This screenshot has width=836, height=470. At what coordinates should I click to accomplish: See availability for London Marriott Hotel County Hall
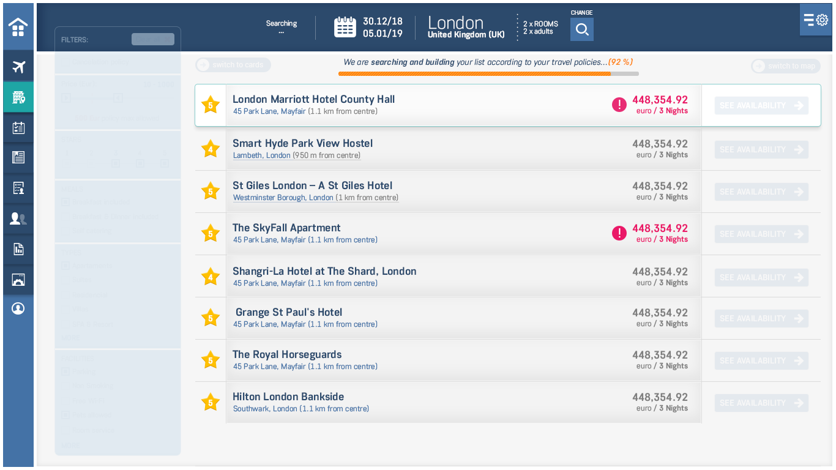tap(761, 105)
